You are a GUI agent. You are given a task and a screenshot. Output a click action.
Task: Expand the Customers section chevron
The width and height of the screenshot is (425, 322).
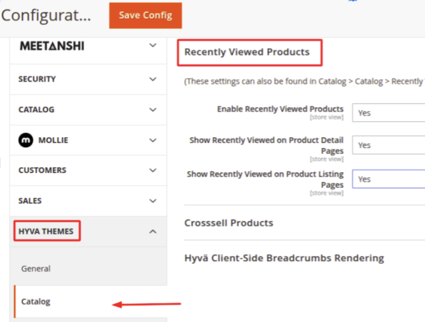coord(153,171)
